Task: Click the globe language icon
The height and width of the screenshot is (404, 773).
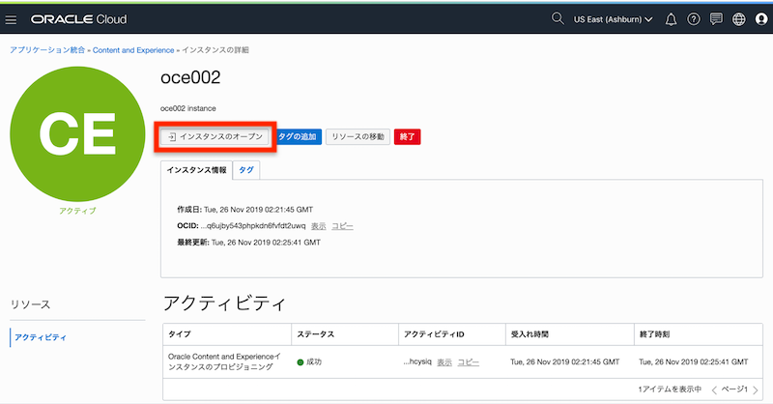Action: pos(739,19)
